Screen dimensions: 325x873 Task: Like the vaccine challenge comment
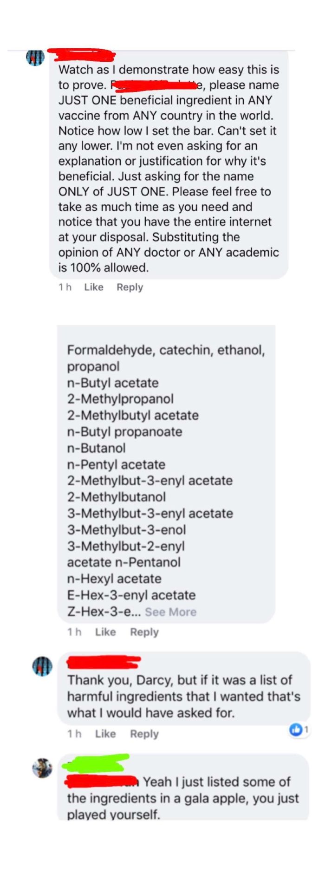tap(93, 287)
